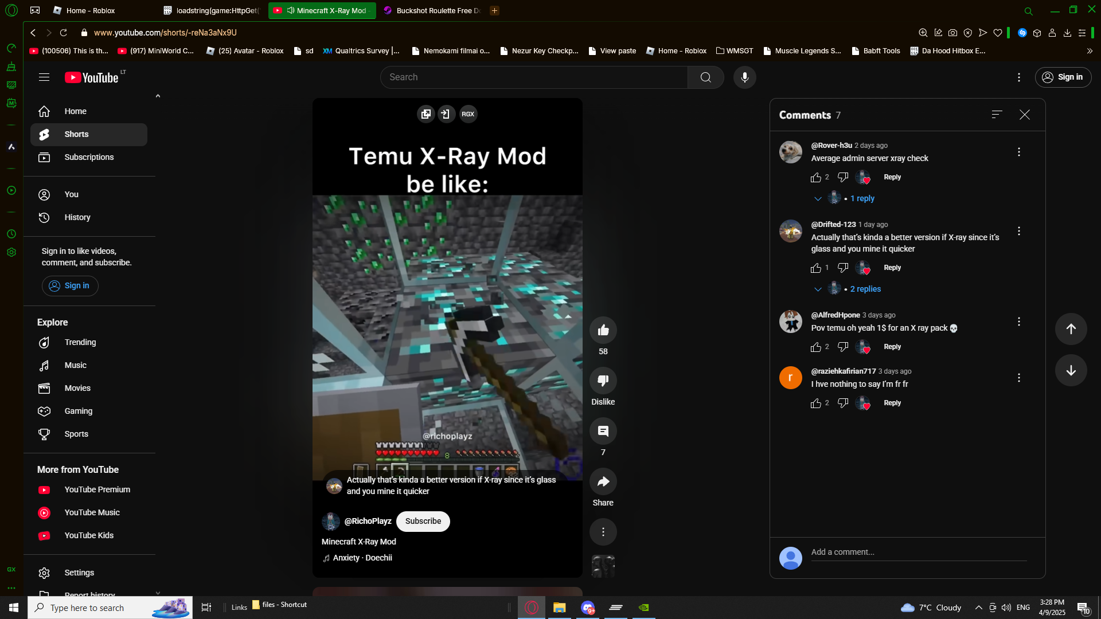Select Shorts in the YouTube sidebar
The width and height of the screenshot is (1101, 619).
click(89, 134)
